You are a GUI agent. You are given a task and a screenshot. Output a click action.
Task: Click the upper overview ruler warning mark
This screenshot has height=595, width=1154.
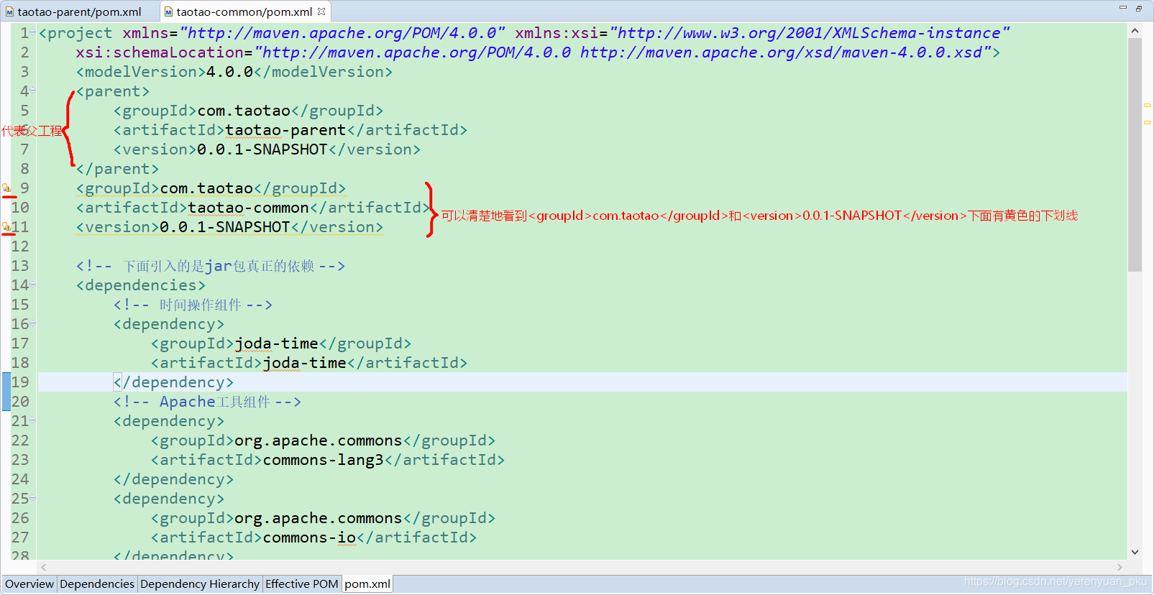click(x=1147, y=106)
